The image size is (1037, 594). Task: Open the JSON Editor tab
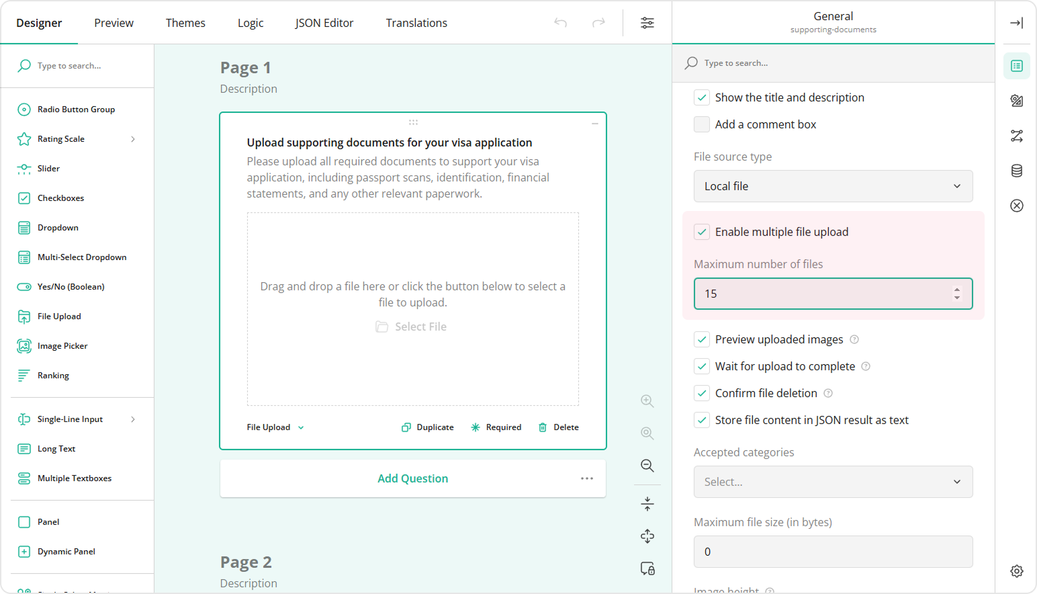tap(324, 22)
